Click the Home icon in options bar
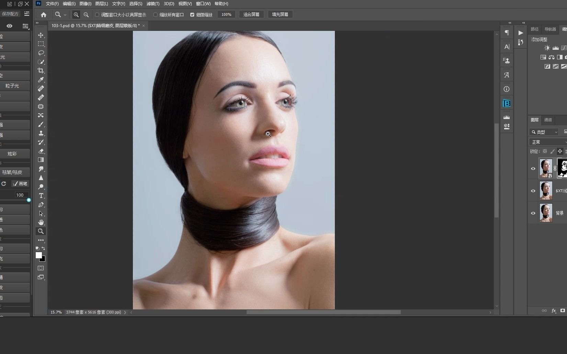This screenshot has height=354, width=567. [x=44, y=15]
